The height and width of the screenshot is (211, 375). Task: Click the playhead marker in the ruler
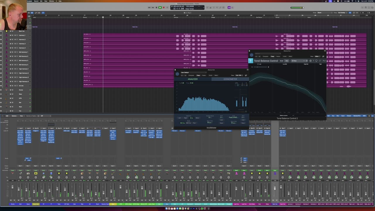point(103,17)
